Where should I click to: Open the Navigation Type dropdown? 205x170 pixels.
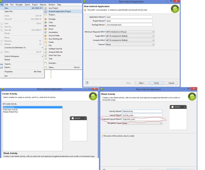click(x=142, y=123)
